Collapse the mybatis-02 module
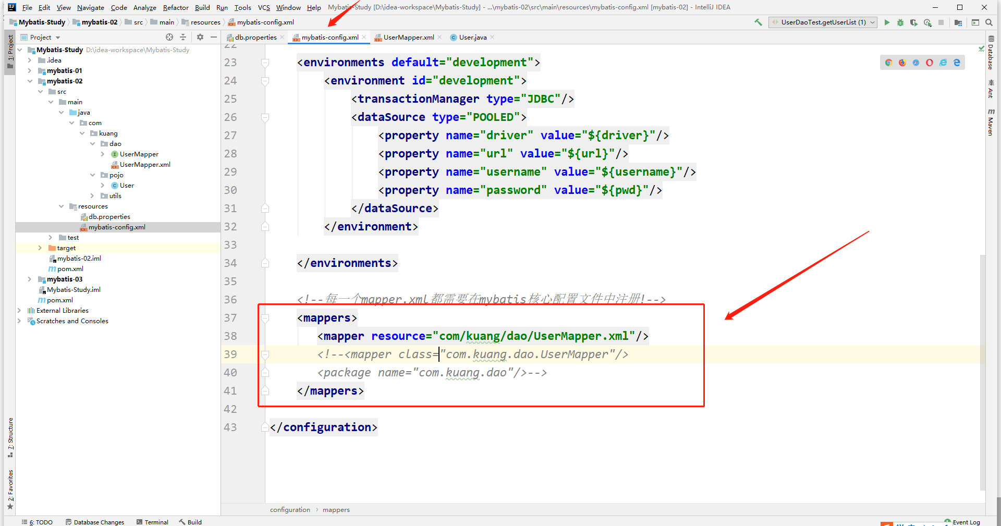The height and width of the screenshot is (526, 1001). point(30,81)
